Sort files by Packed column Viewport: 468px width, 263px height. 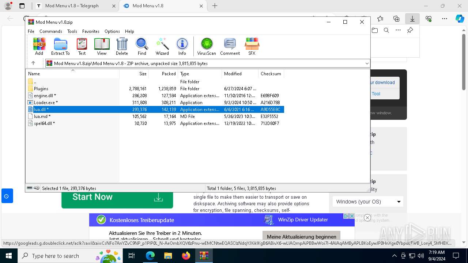pos(163,74)
